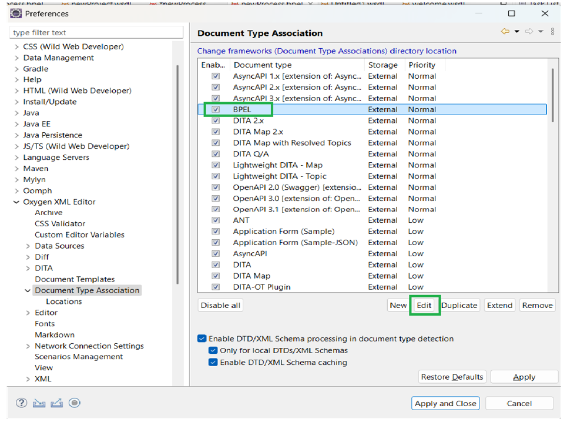Select the Document Templates page
Screen dimensions: 567x422
click(x=75, y=279)
